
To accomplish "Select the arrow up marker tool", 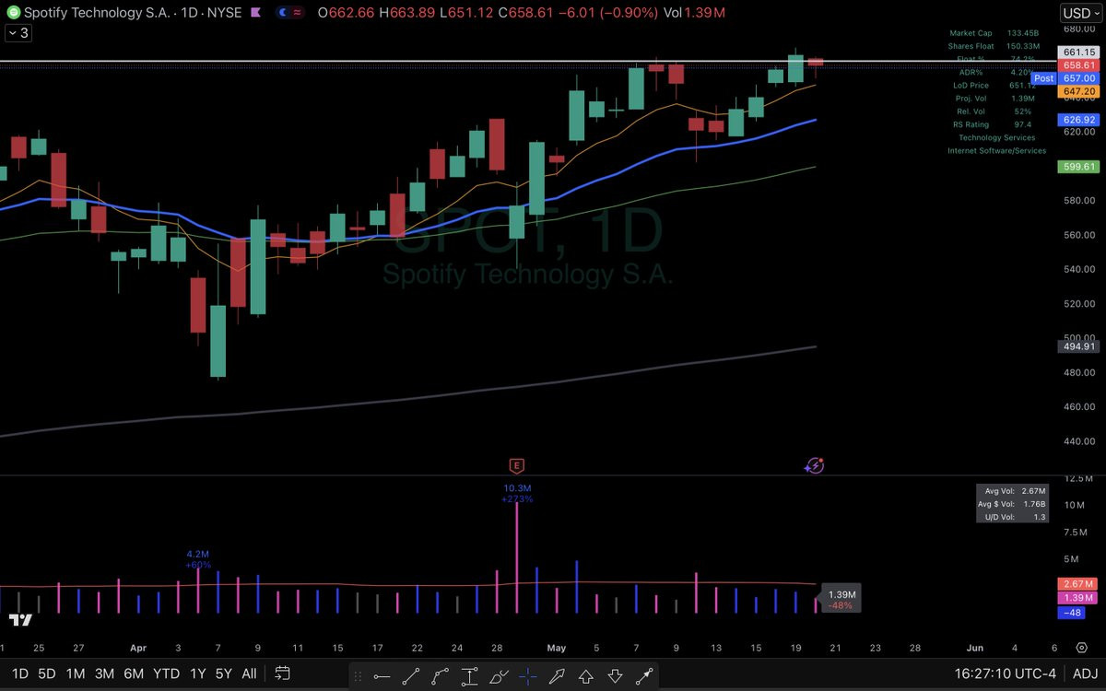I will [586, 676].
